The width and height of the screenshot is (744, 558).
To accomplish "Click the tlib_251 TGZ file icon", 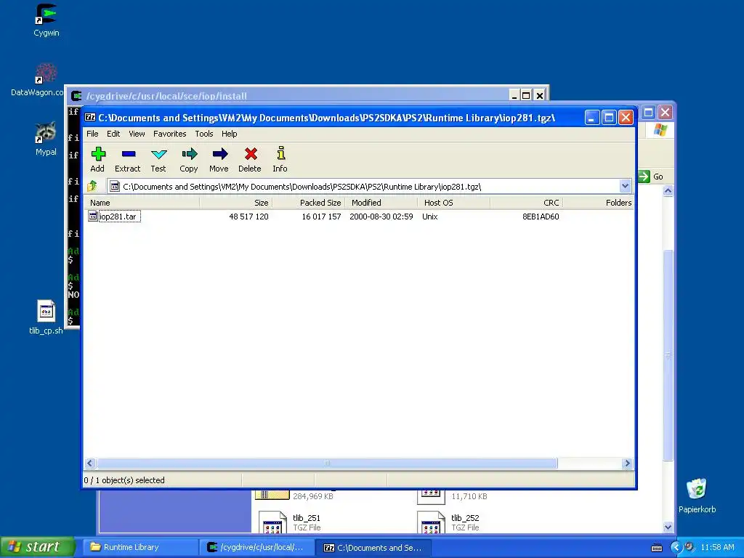I will (x=273, y=522).
